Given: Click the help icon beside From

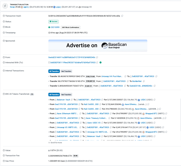Looking at the screenshot, I should coord(4,58).
